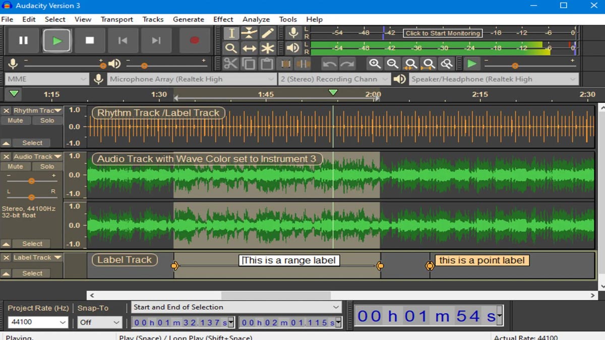Viewport: 605px width, 340px height.
Task: Open the Transport menu
Action: pos(117,19)
